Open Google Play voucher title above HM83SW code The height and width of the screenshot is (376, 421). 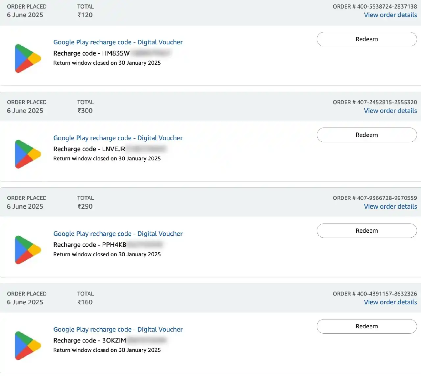click(118, 42)
